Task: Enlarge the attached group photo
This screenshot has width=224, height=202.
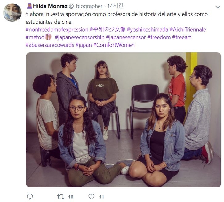Action: point(123,120)
